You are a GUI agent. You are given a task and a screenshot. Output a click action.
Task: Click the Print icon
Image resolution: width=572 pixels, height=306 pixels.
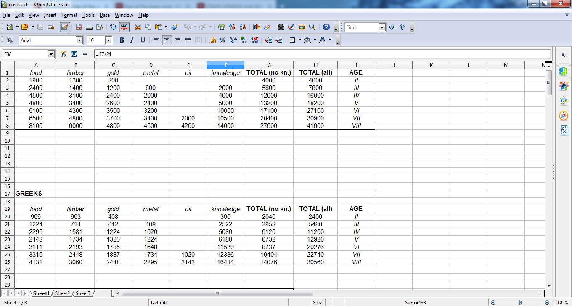89,27
